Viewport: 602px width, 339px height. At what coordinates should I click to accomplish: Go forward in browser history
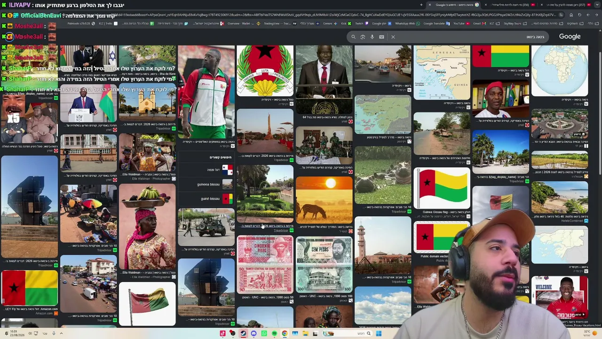point(588,15)
